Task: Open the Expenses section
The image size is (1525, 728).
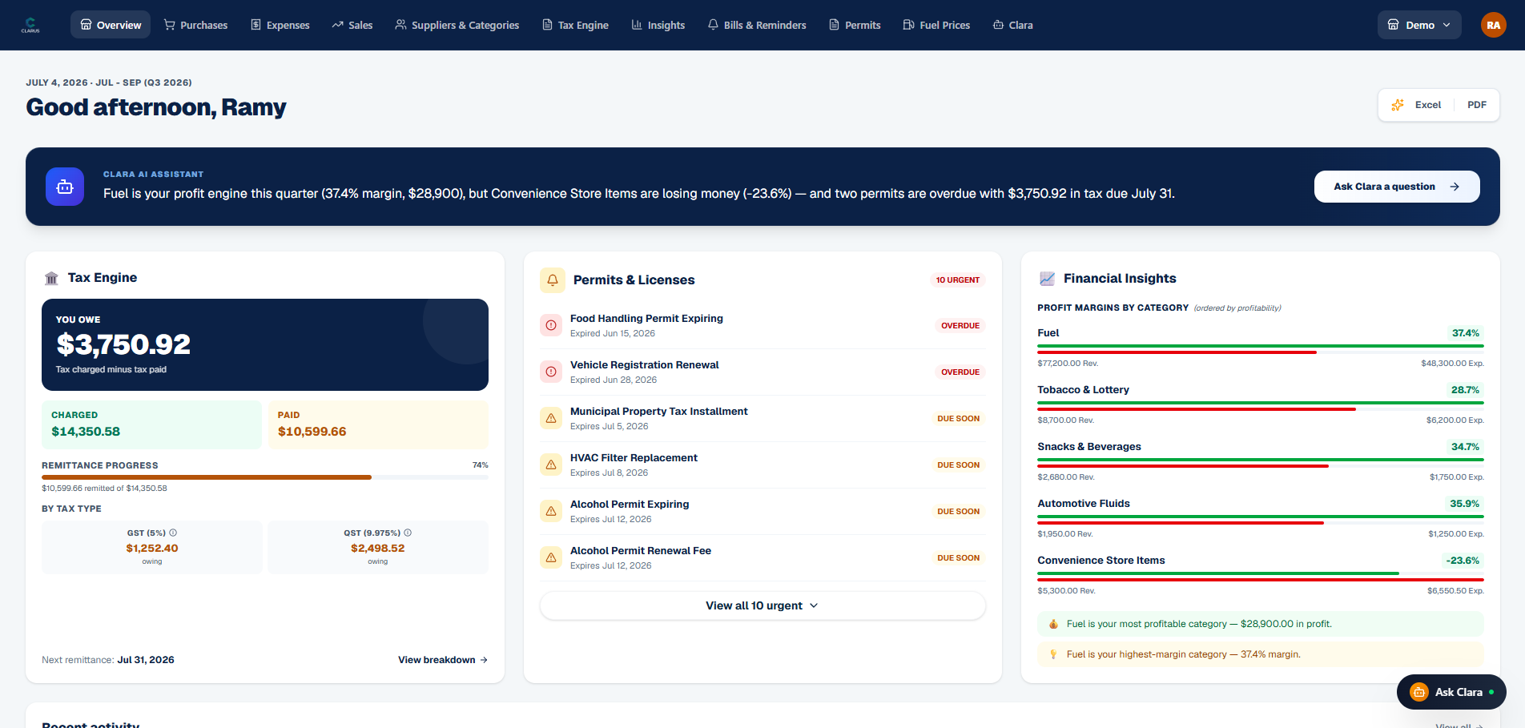Action: [x=280, y=25]
